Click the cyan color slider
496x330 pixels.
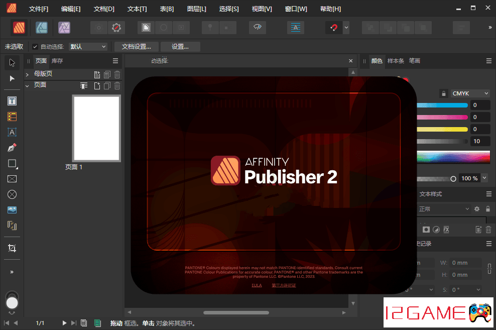(x=442, y=105)
